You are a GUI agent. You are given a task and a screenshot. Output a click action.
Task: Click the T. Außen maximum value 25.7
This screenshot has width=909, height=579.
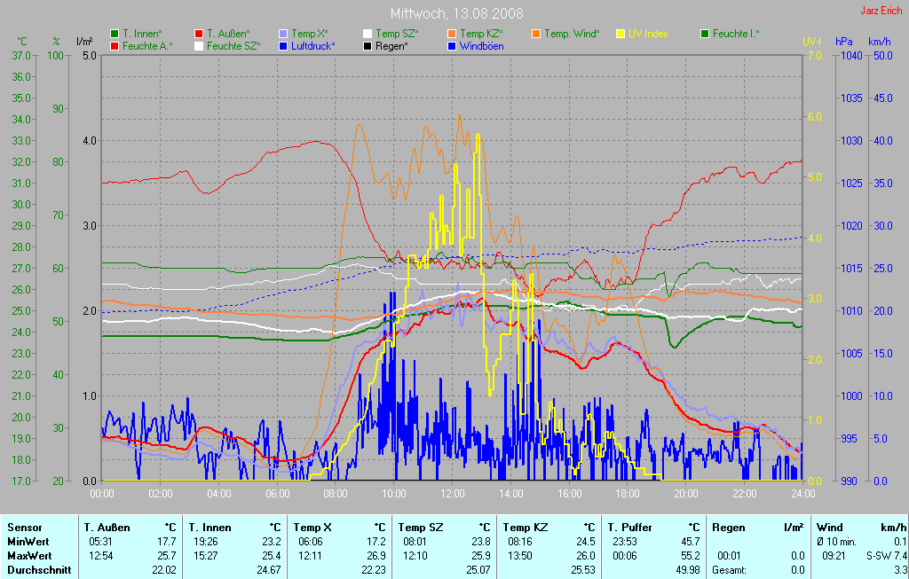pos(166,556)
